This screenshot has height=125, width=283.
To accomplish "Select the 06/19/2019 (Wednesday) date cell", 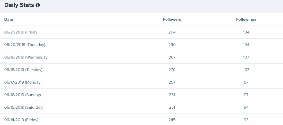I will click(26, 57).
